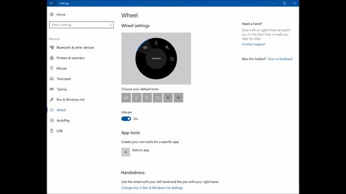Click the pen icon in sidebar
346x194 pixels.
(52, 99)
